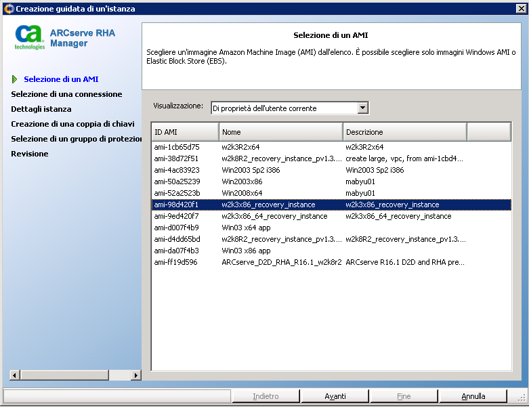The image size is (529, 407).
Task: Open the Revisione step
Action: click(x=30, y=154)
